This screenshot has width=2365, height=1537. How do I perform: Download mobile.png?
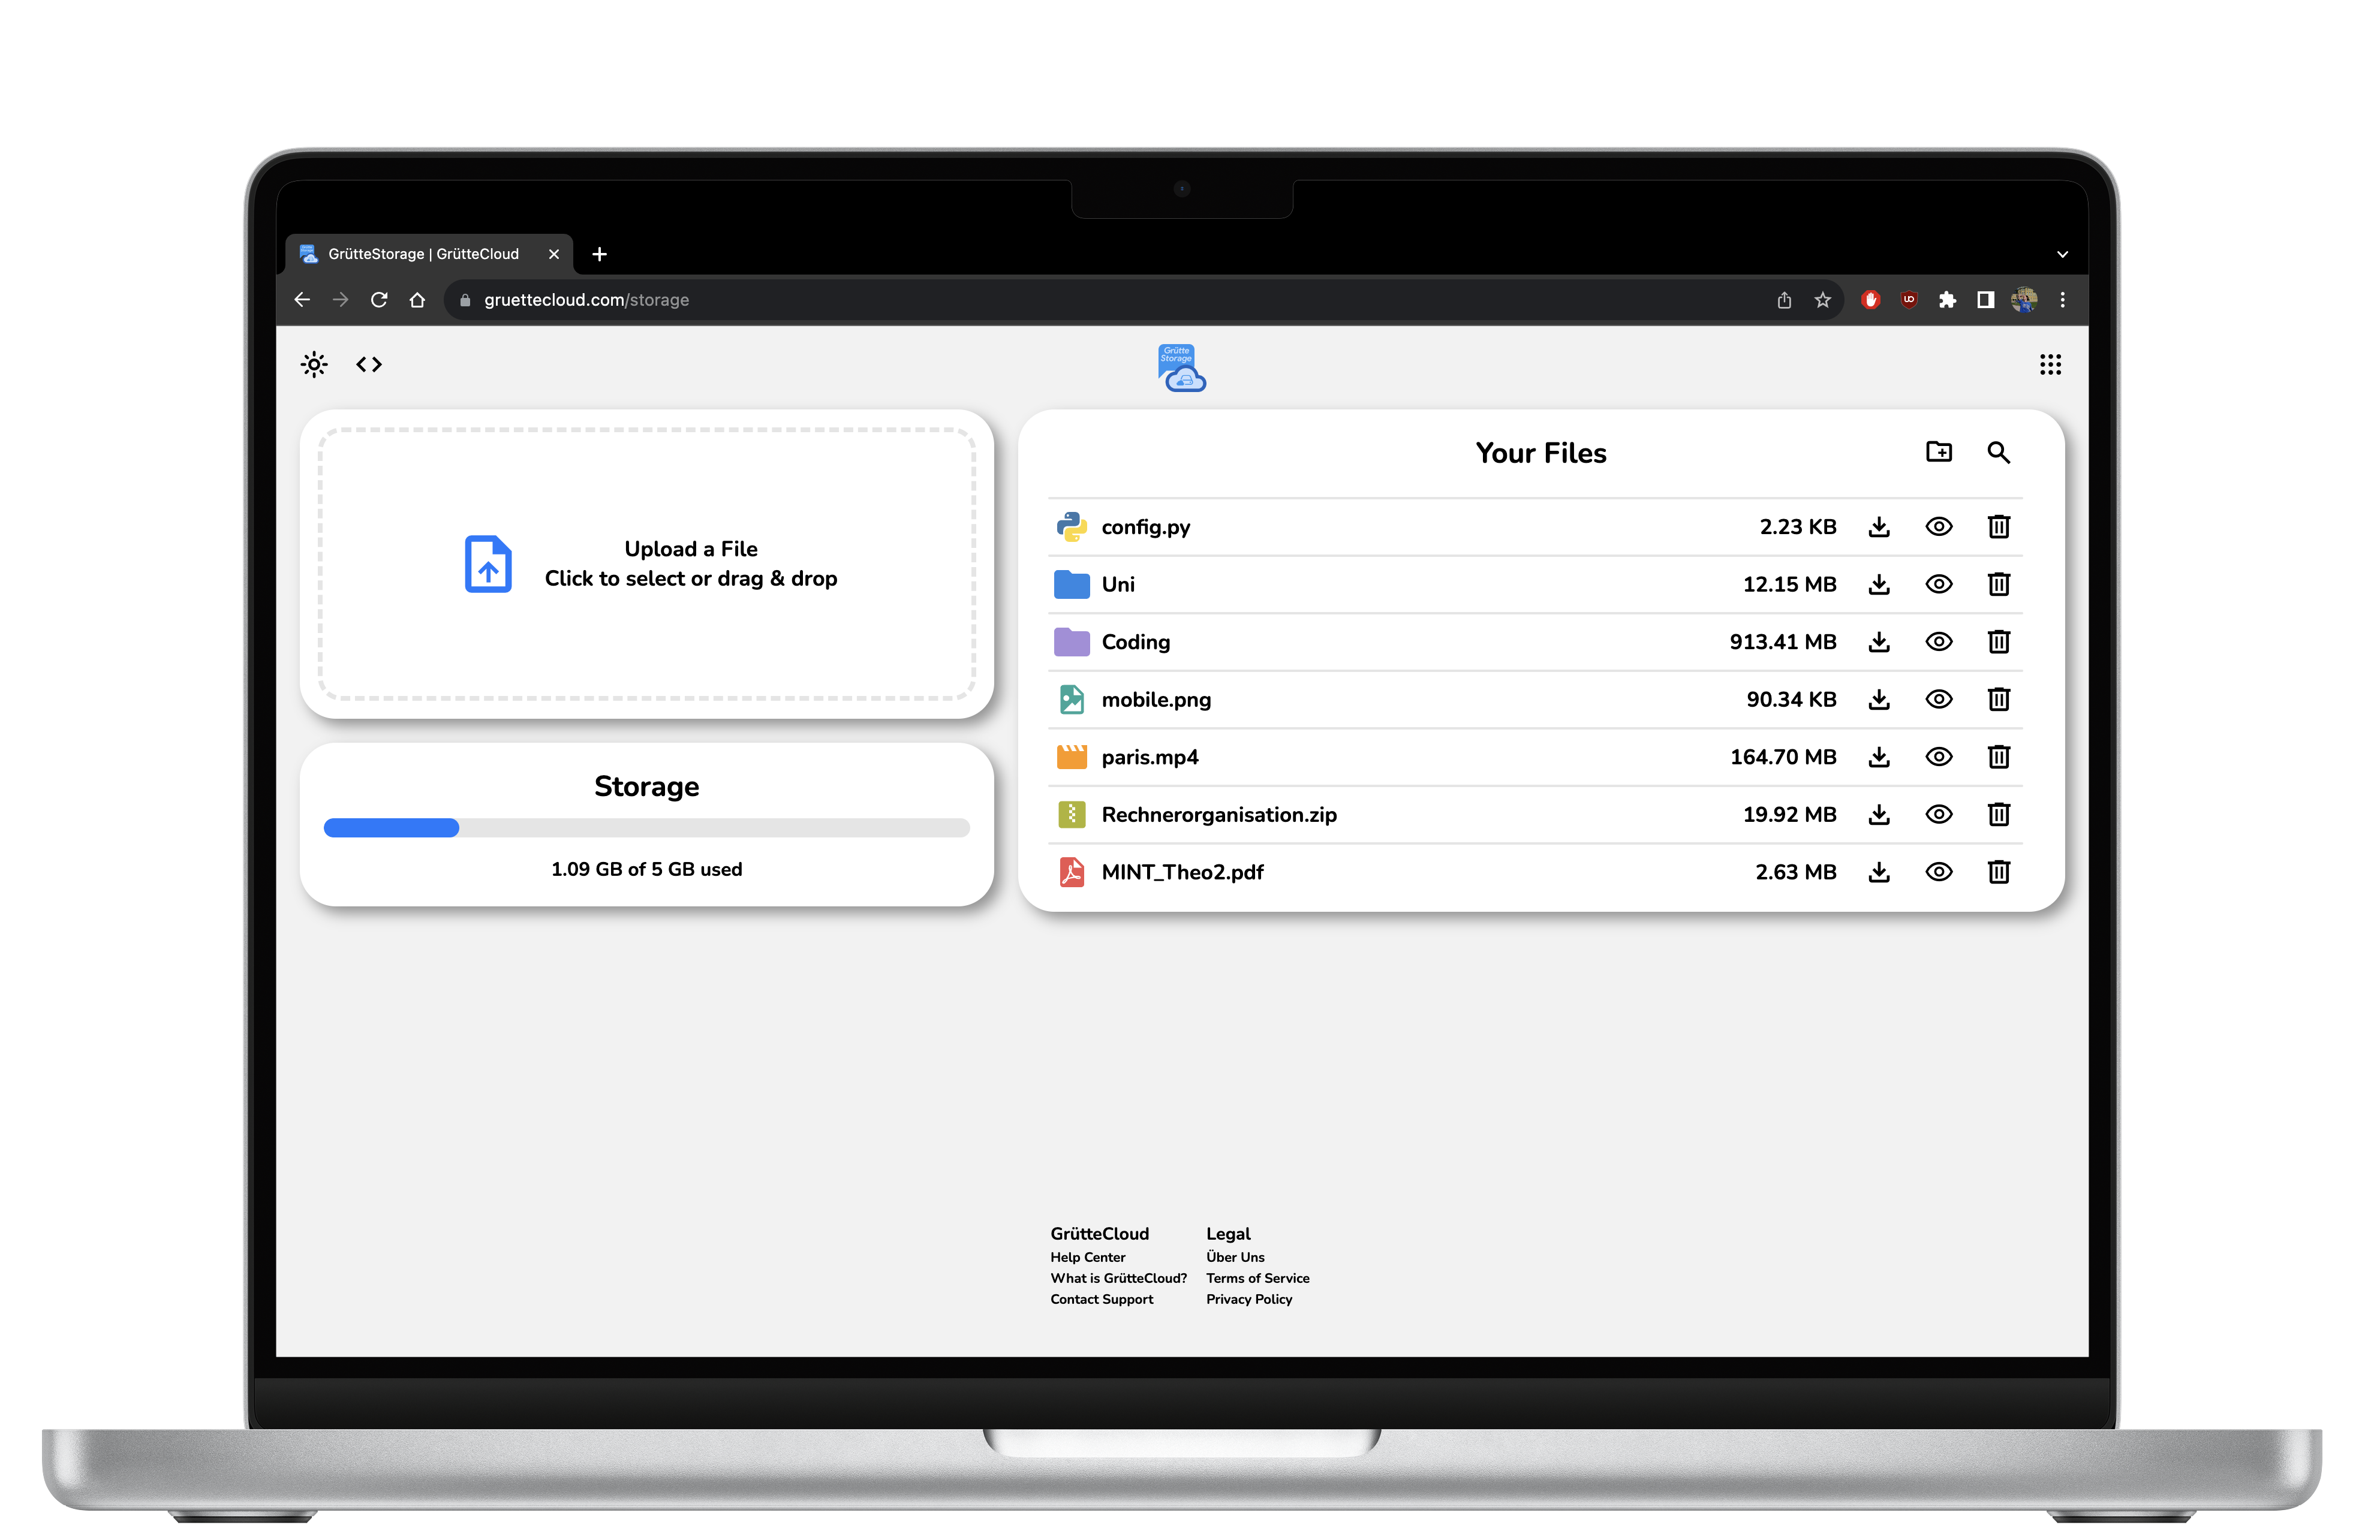pos(1878,700)
